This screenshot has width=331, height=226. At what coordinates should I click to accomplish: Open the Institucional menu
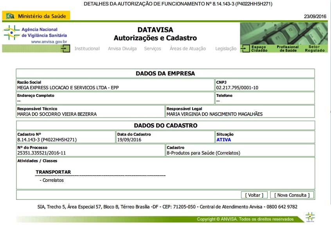[x=87, y=49]
